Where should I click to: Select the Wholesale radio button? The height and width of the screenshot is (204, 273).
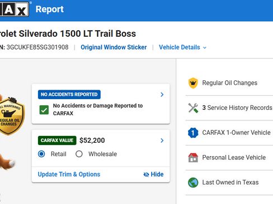[x=79, y=154]
